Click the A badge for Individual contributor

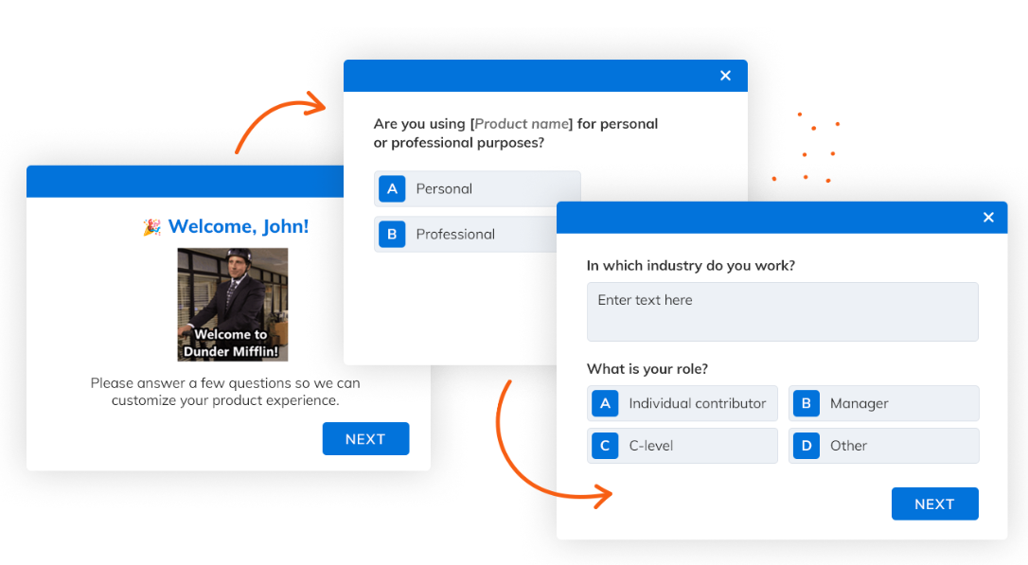[x=605, y=403]
